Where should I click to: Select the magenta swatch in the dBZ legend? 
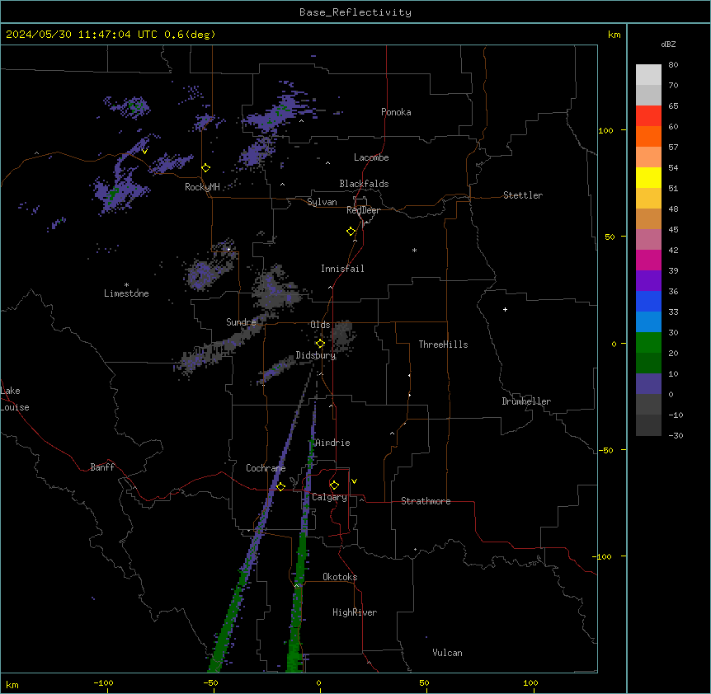click(648, 260)
